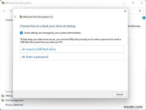Cancel the BitLocker setup dialog
This screenshot has height=110, width=146.
click(119, 95)
